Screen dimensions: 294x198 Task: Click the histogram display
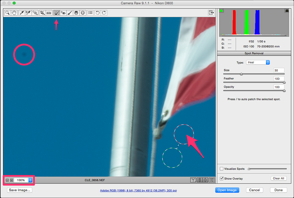point(254,22)
